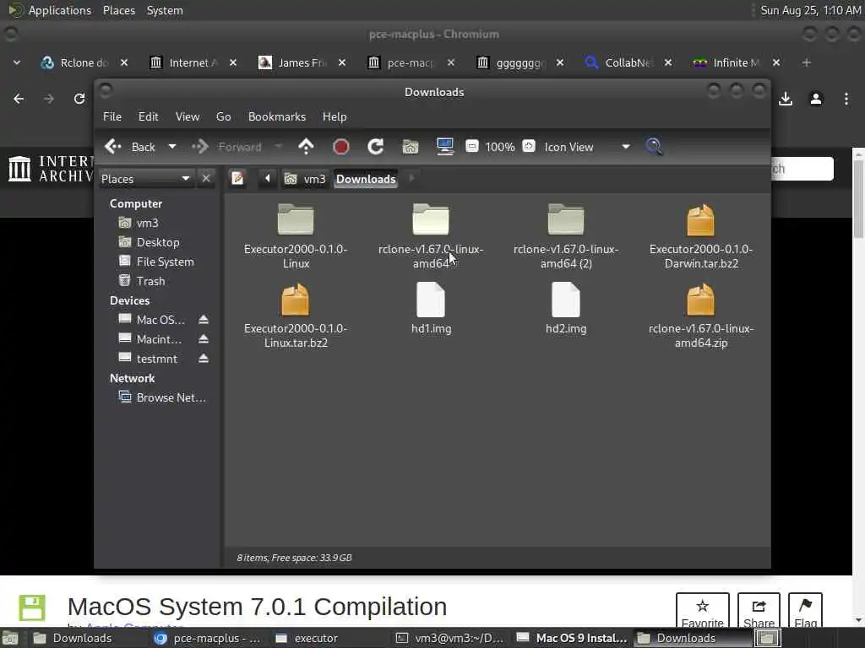This screenshot has width=865, height=648.
Task: Open the Places sidebar selector dropdown
Action: pos(146,179)
